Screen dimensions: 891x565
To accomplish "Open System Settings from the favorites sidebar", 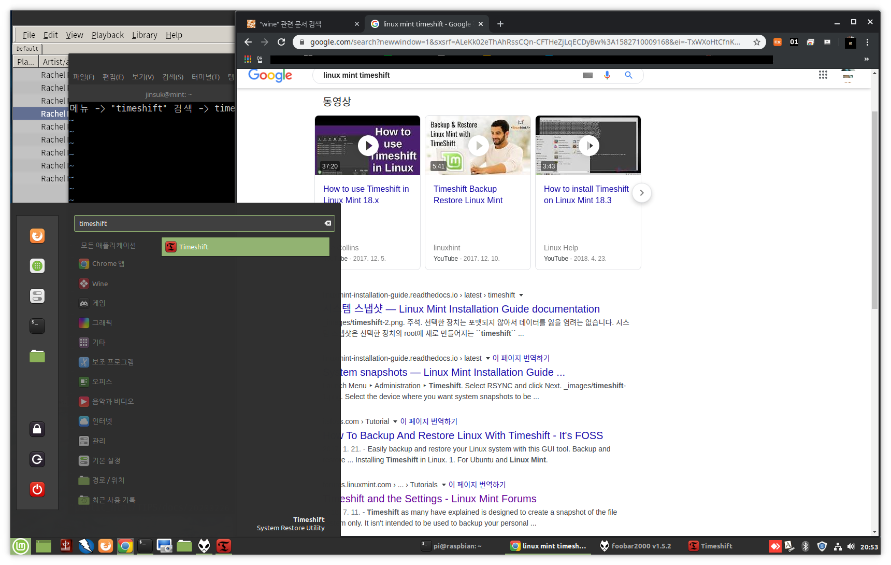I will pyautogui.click(x=37, y=296).
